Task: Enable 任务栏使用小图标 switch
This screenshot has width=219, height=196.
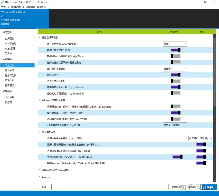Action: click(176, 81)
